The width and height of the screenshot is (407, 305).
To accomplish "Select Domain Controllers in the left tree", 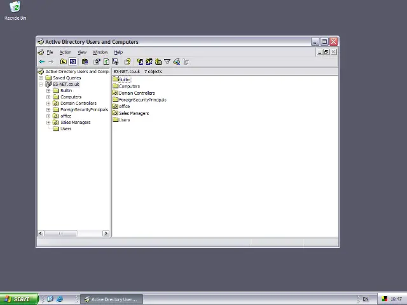I will coord(78,103).
